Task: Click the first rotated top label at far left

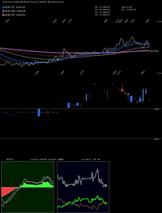Action: (x=7, y=21)
